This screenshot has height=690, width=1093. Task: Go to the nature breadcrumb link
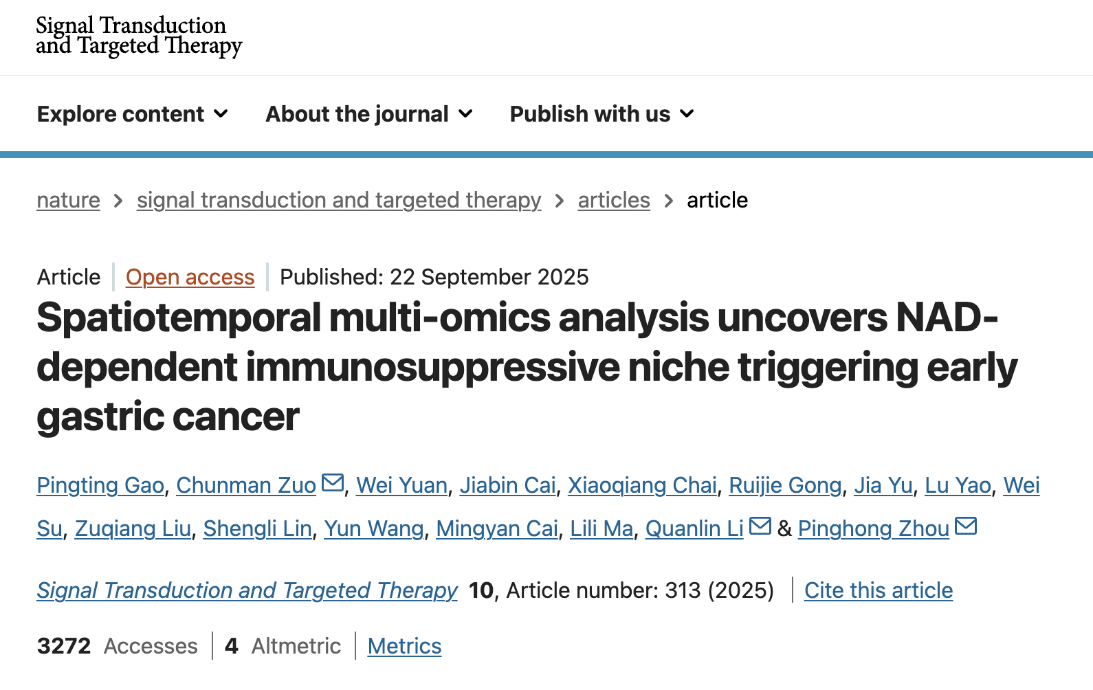click(x=68, y=200)
